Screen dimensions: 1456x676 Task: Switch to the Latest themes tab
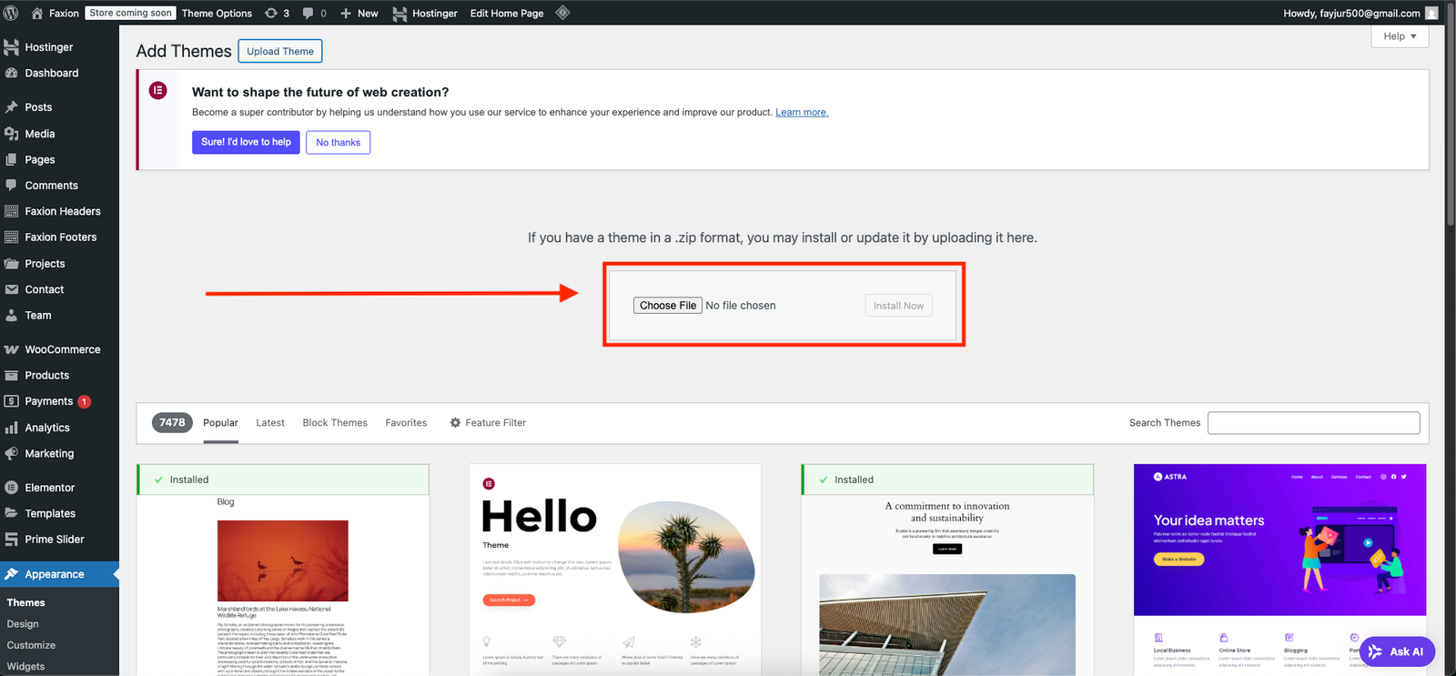click(270, 423)
